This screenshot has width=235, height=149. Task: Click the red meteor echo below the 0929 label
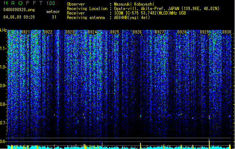pos(209,117)
